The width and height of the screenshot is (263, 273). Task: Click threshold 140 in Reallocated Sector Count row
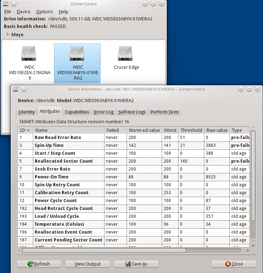(x=184, y=161)
